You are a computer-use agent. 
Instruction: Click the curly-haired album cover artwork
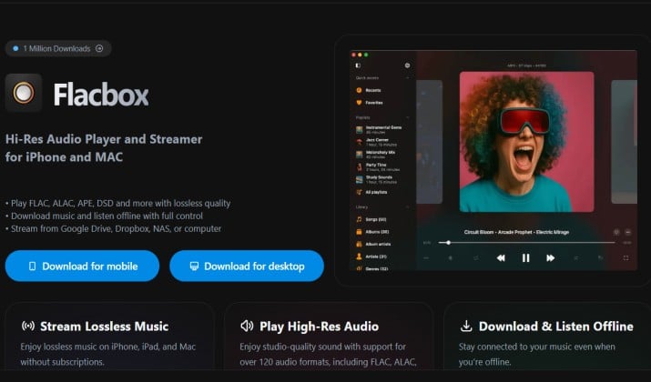(x=526, y=142)
